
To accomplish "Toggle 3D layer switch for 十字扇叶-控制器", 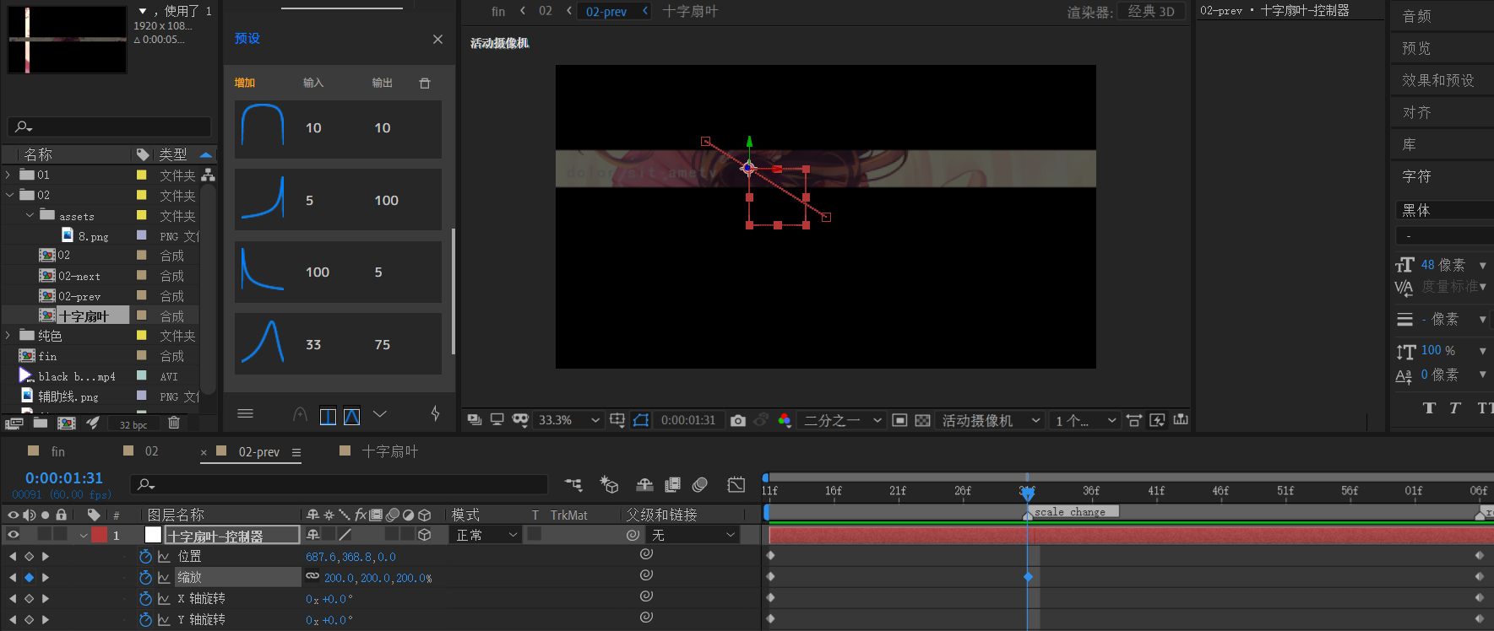I will coord(425,535).
